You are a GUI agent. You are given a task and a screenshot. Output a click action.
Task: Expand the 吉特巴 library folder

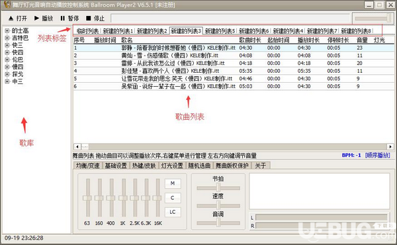tap(7, 38)
